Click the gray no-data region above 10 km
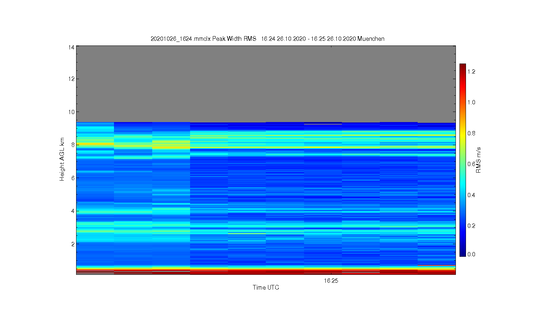 tap(266, 84)
